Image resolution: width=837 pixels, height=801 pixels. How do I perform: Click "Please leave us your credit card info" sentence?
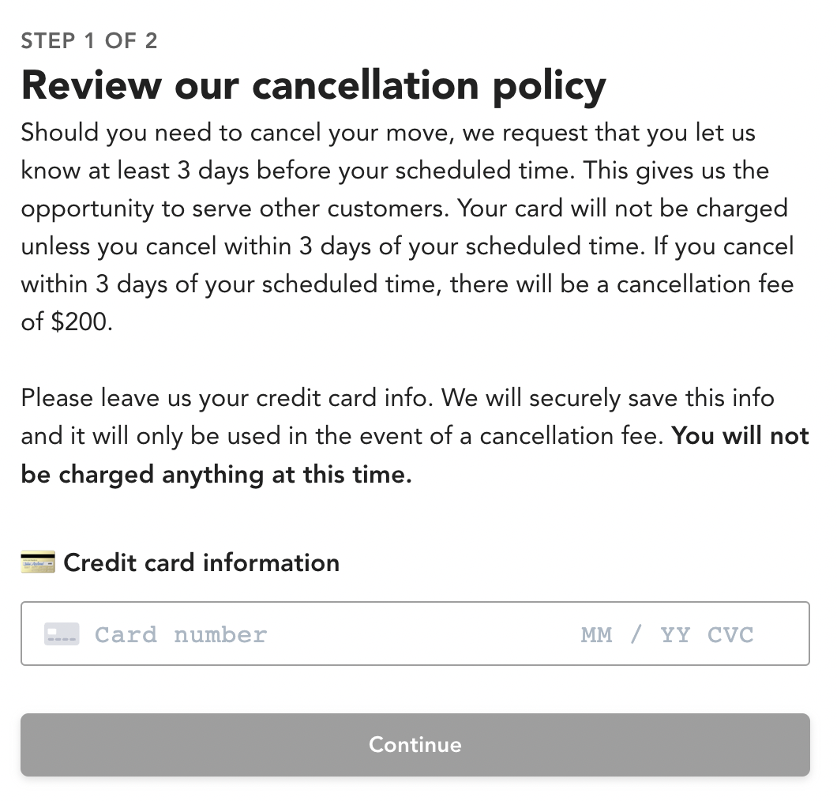[x=227, y=397]
